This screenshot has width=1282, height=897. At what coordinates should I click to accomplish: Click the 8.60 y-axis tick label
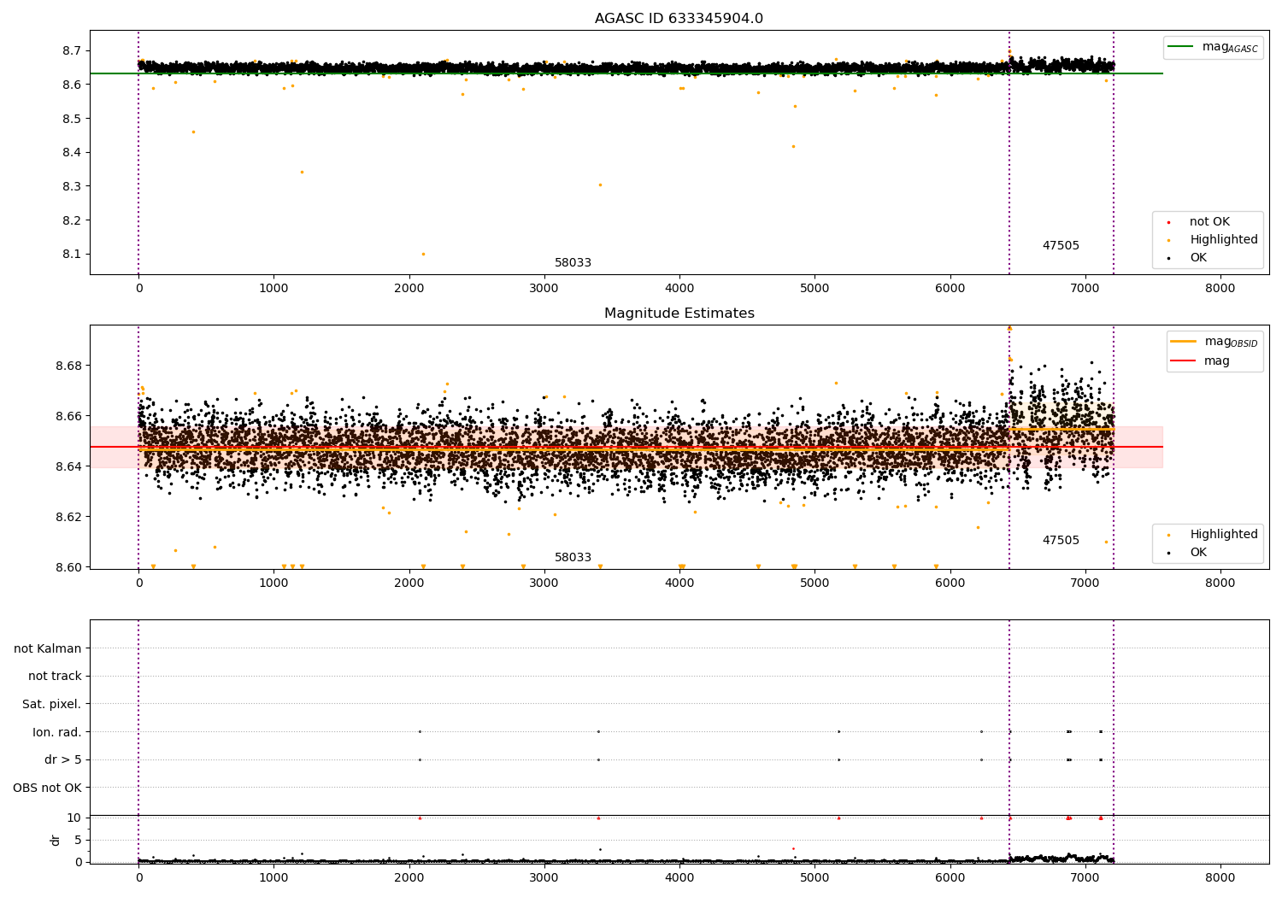(68, 567)
